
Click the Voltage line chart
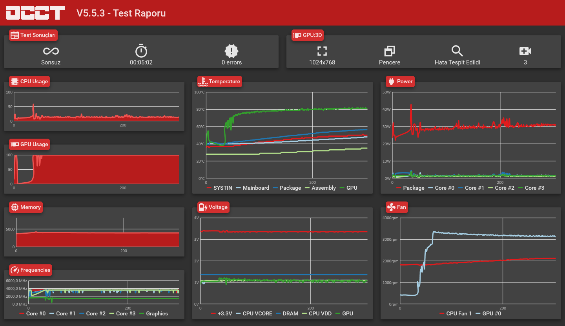(x=284, y=261)
